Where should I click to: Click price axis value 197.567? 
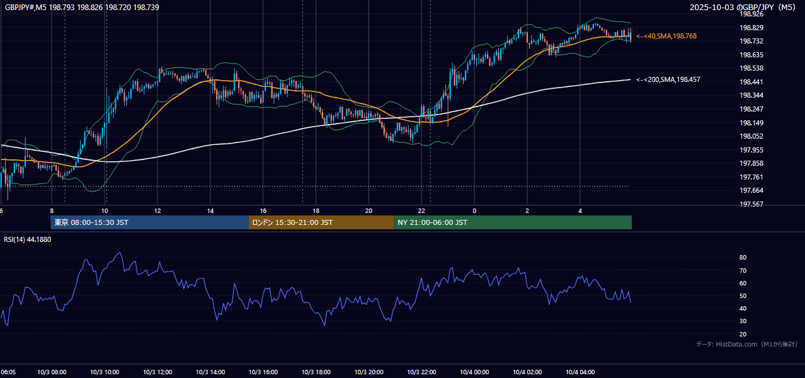coord(751,204)
